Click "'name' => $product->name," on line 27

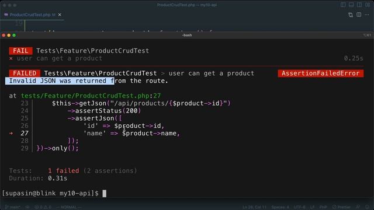point(131,134)
